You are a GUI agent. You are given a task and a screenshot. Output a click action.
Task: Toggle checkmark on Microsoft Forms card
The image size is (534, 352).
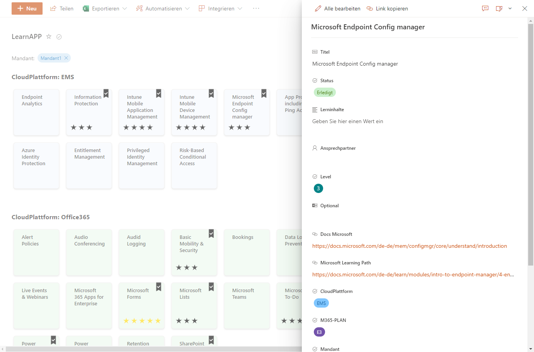tap(159, 287)
